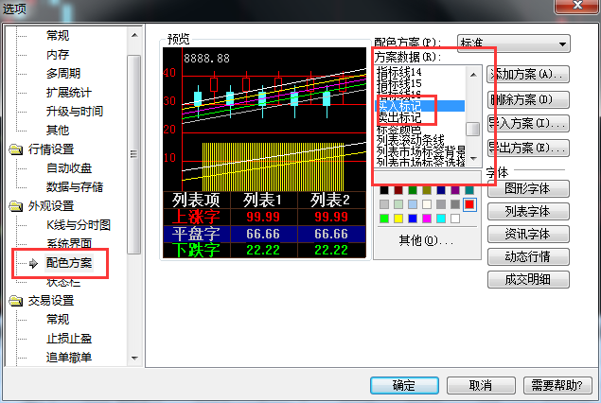Open the 外观设置 folder icon

point(16,206)
